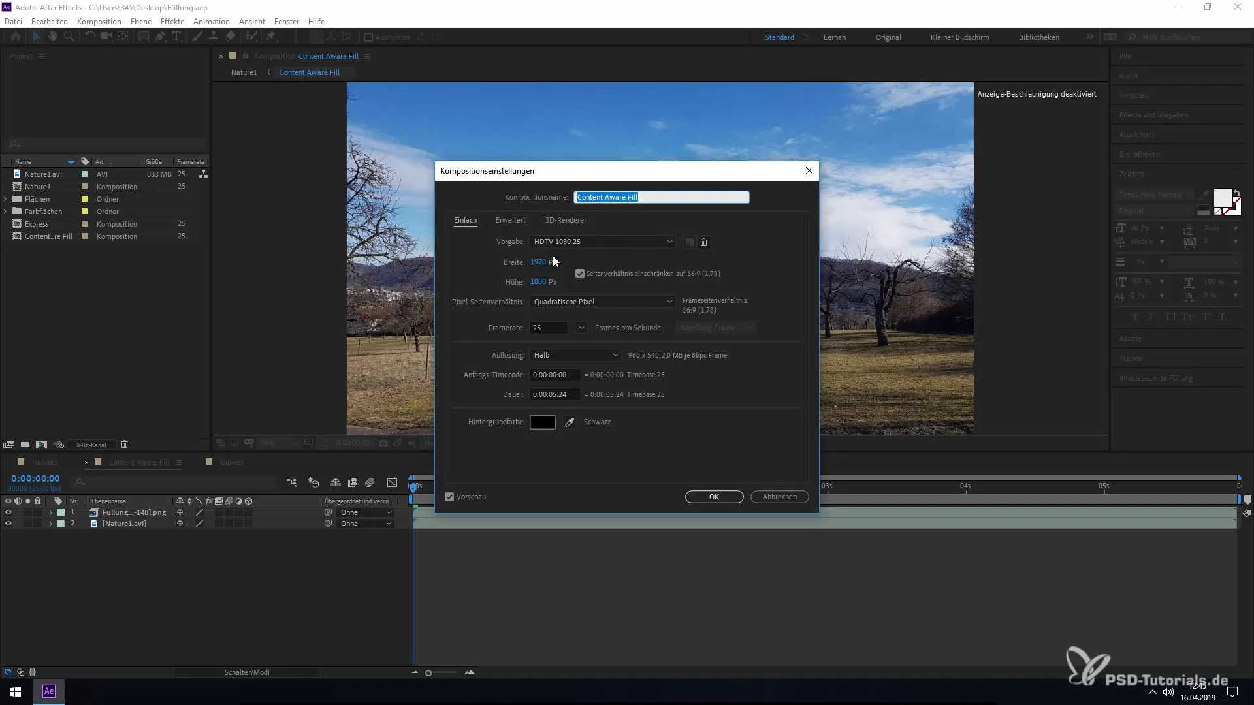Switch to the Nature1 timeline tab

(x=44, y=462)
